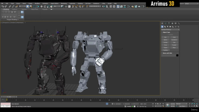Select the Lights category icon in the Create panel
Viewport: 199px width, 112px height.
click(x=168, y=27)
